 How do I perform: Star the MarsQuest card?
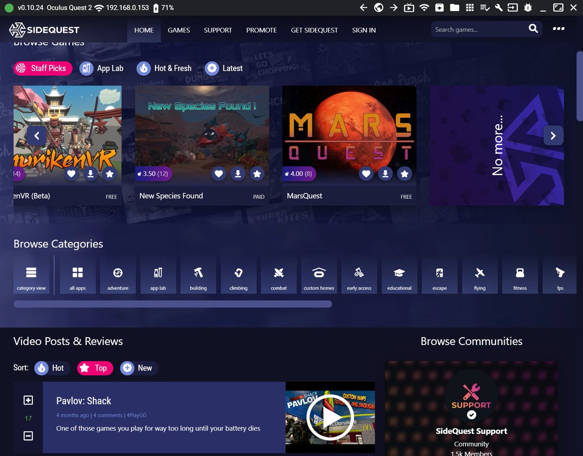pyautogui.click(x=404, y=174)
